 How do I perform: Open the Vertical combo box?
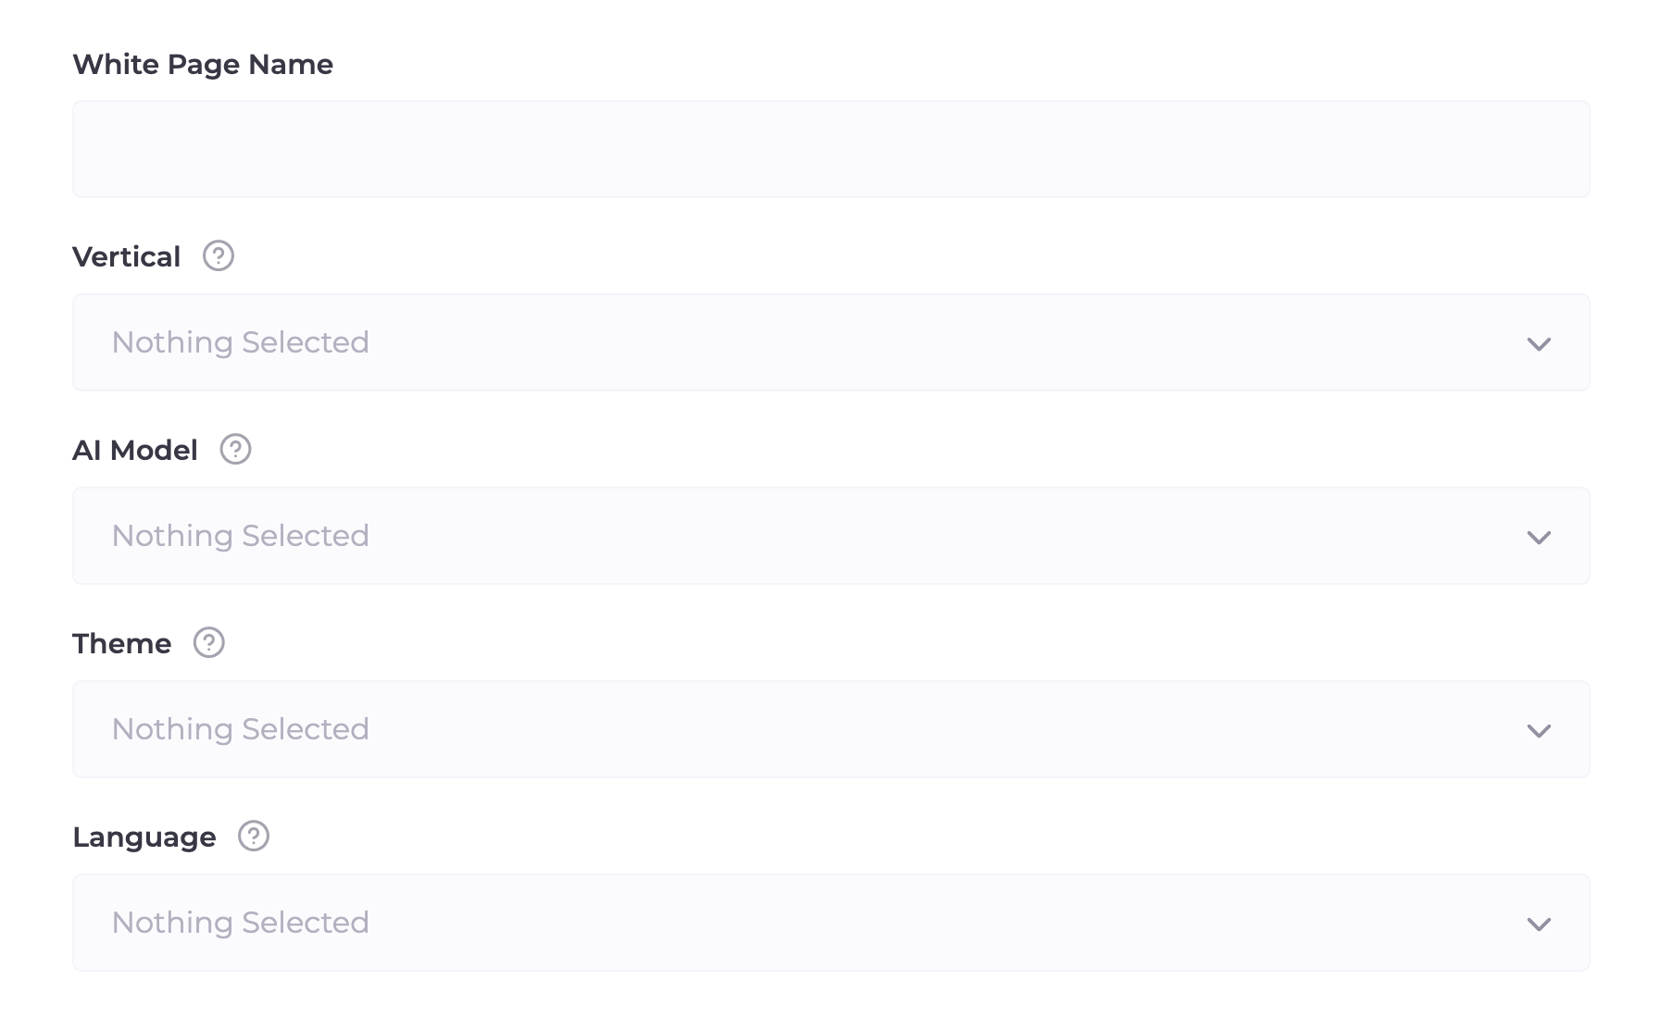pos(831,342)
